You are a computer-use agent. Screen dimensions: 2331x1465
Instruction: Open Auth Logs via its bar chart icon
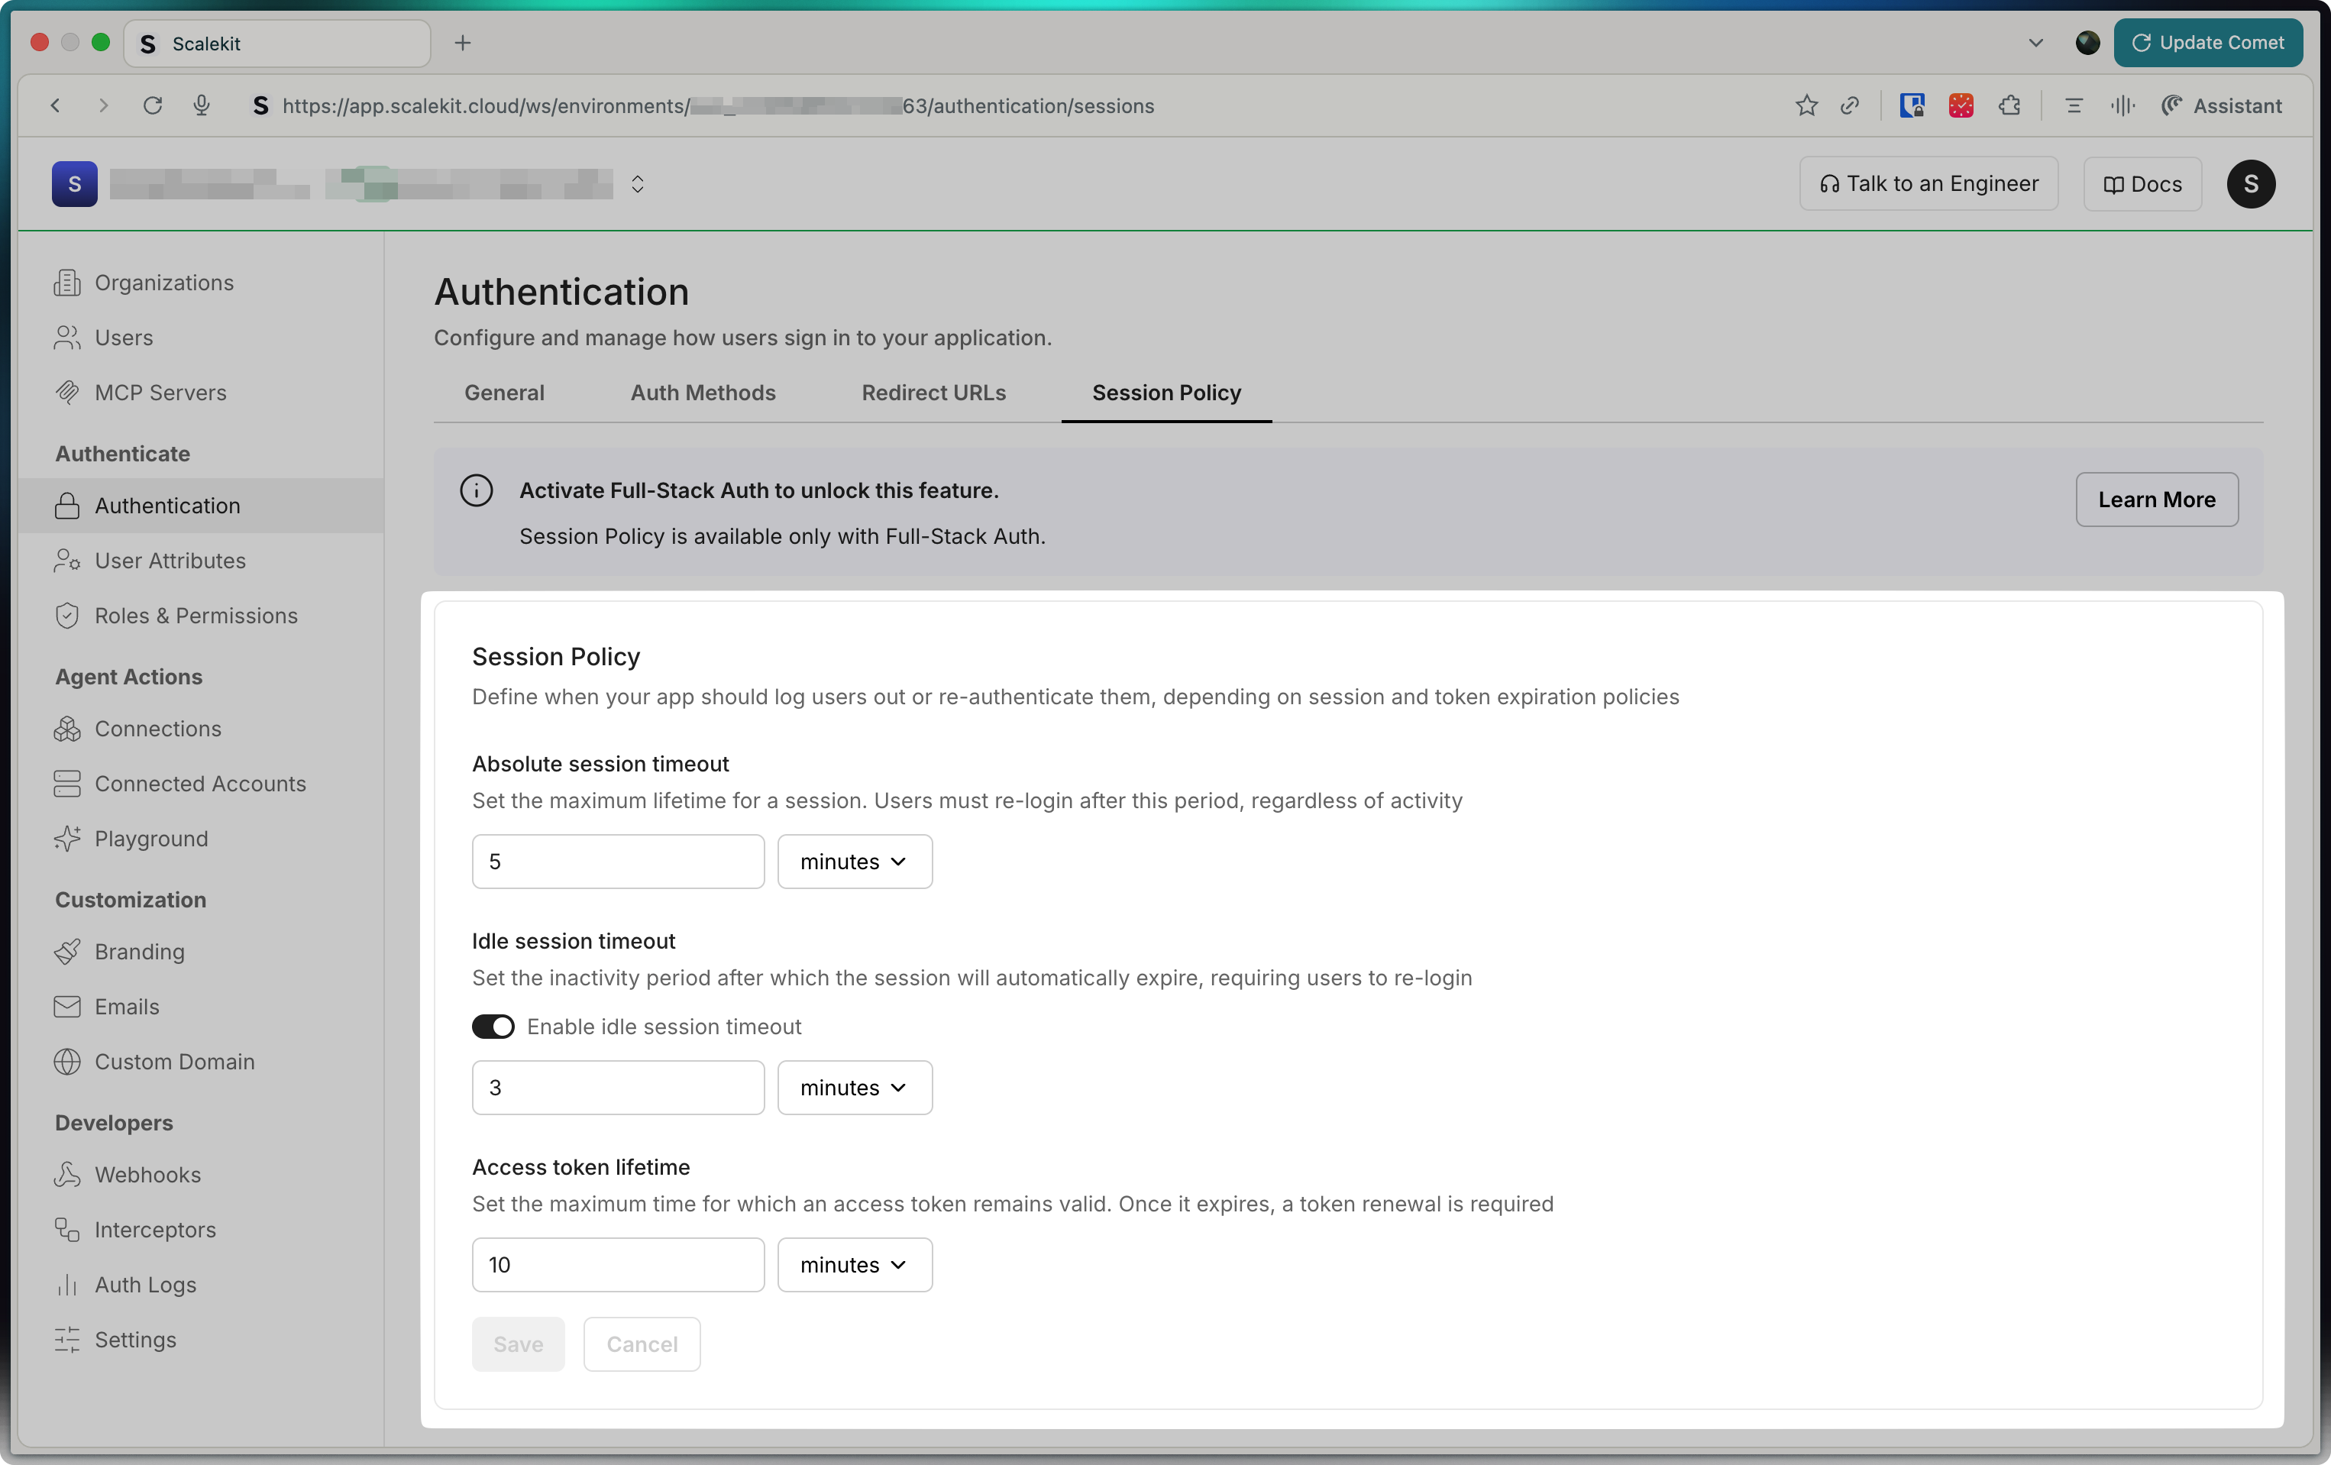(x=66, y=1285)
